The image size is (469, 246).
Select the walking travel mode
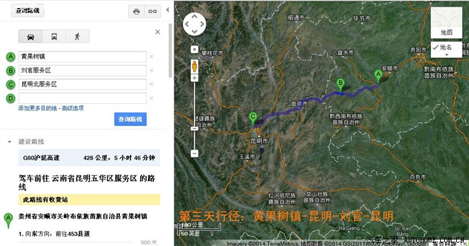(x=78, y=36)
